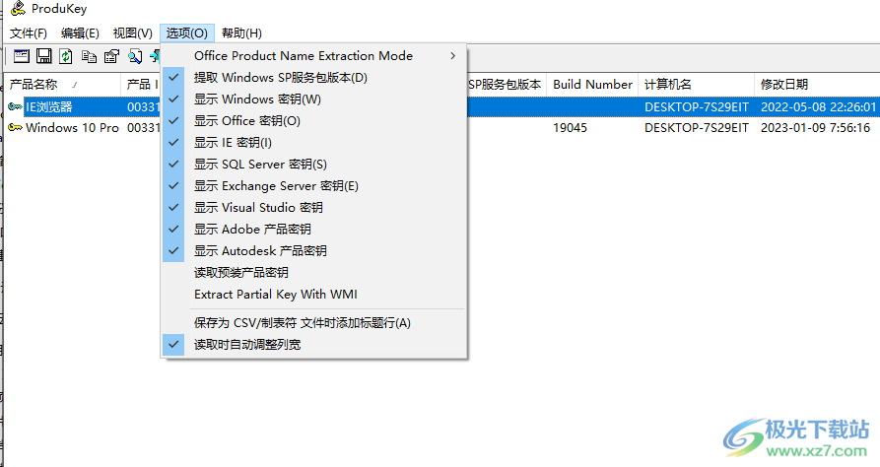Expand Office Product Name Extraction Mode submenu
Screen dimensions: 880x467
pyautogui.click(x=314, y=55)
